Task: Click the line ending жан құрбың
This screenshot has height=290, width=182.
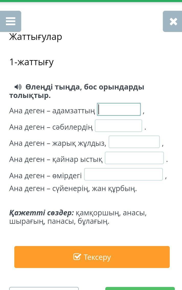Action: click(73, 189)
